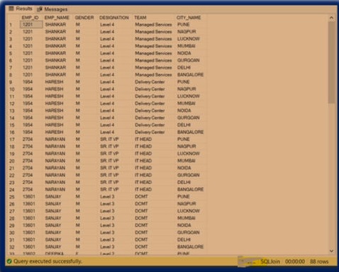
Task: Click the green query success check icon
Action: 9,261
